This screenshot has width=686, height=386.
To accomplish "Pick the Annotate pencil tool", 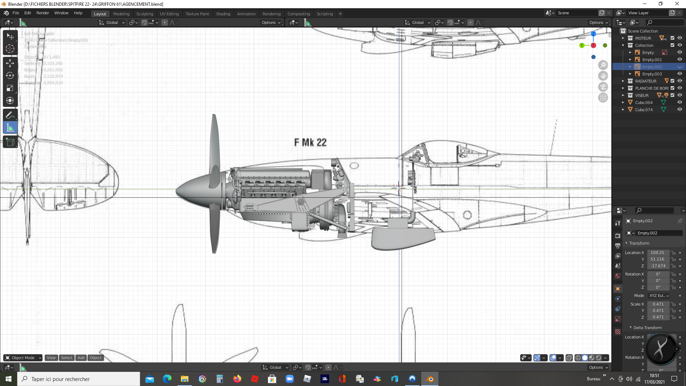I will (x=10, y=115).
